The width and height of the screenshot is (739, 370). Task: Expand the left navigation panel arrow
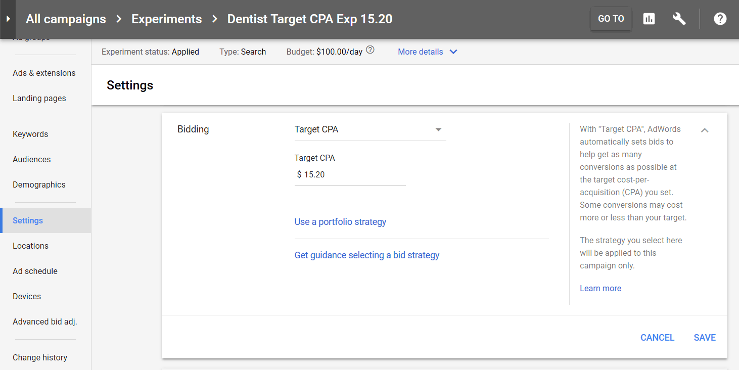coord(8,19)
